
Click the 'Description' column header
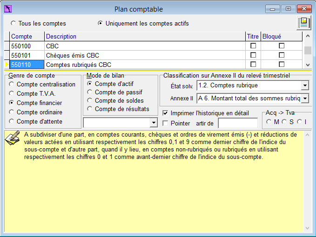click(145, 36)
